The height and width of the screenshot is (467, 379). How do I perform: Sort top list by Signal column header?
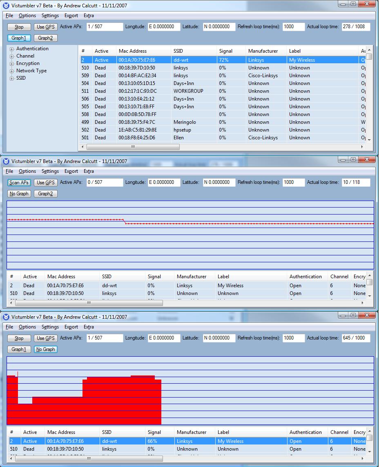click(x=231, y=51)
